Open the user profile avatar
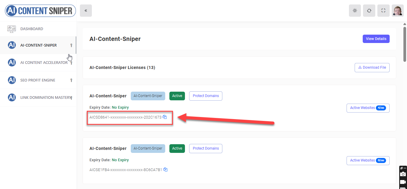The image size is (407, 189). (398, 11)
